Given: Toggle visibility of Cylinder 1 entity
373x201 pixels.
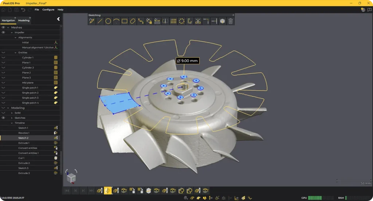Looking at the screenshot, I should [x=3, y=58].
